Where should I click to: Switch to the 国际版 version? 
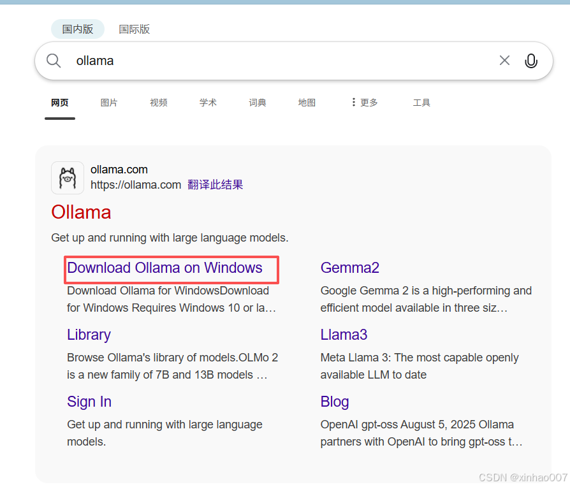(x=134, y=29)
